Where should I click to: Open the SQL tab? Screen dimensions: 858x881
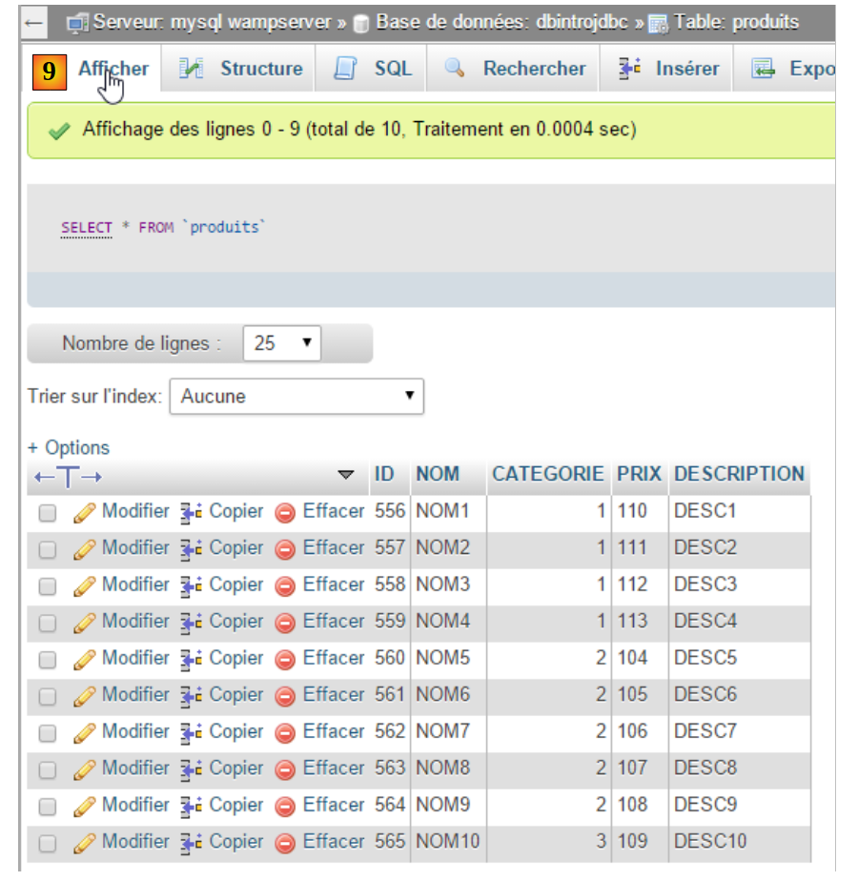[392, 69]
